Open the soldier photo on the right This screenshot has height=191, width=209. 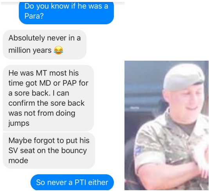pos(166,125)
